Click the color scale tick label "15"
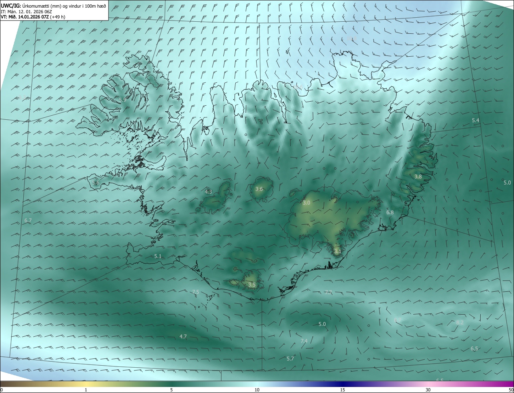 343,390
